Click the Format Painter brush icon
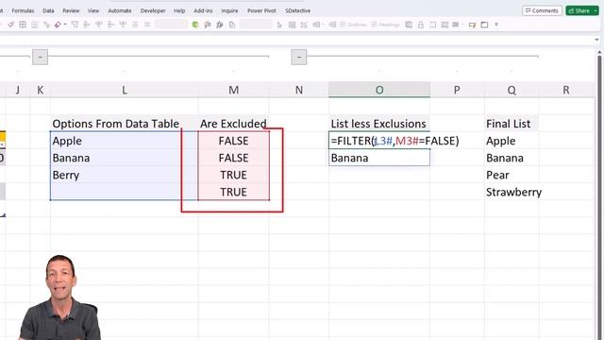Image resolution: width=604 pixels, height=340 pixels. 10,25
